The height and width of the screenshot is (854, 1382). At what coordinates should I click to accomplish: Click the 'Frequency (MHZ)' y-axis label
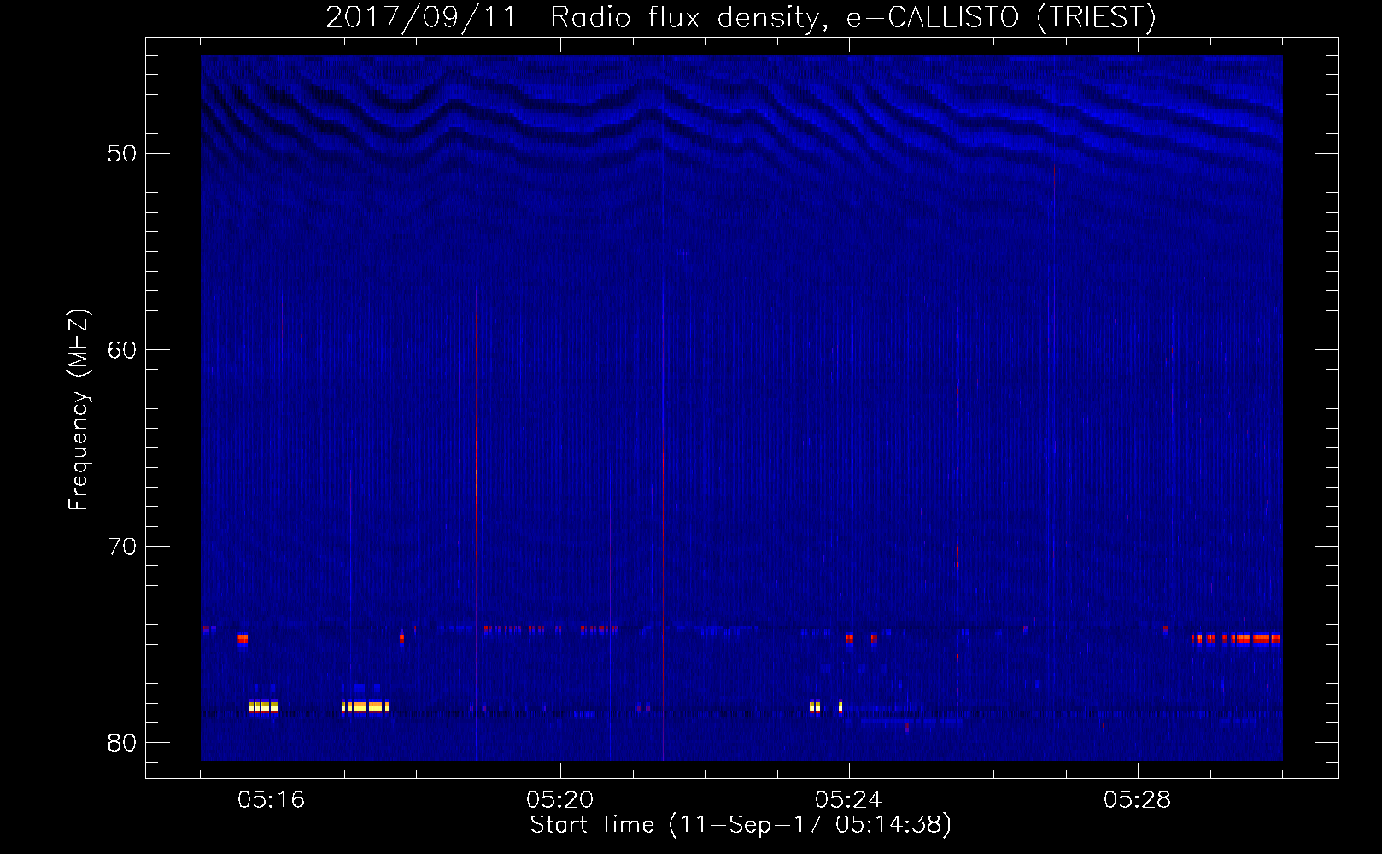click(79, 410)
